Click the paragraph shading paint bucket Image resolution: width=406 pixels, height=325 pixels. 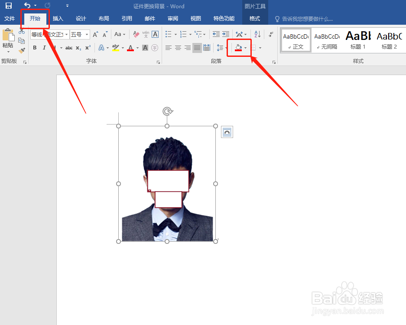tap(238, 48)
